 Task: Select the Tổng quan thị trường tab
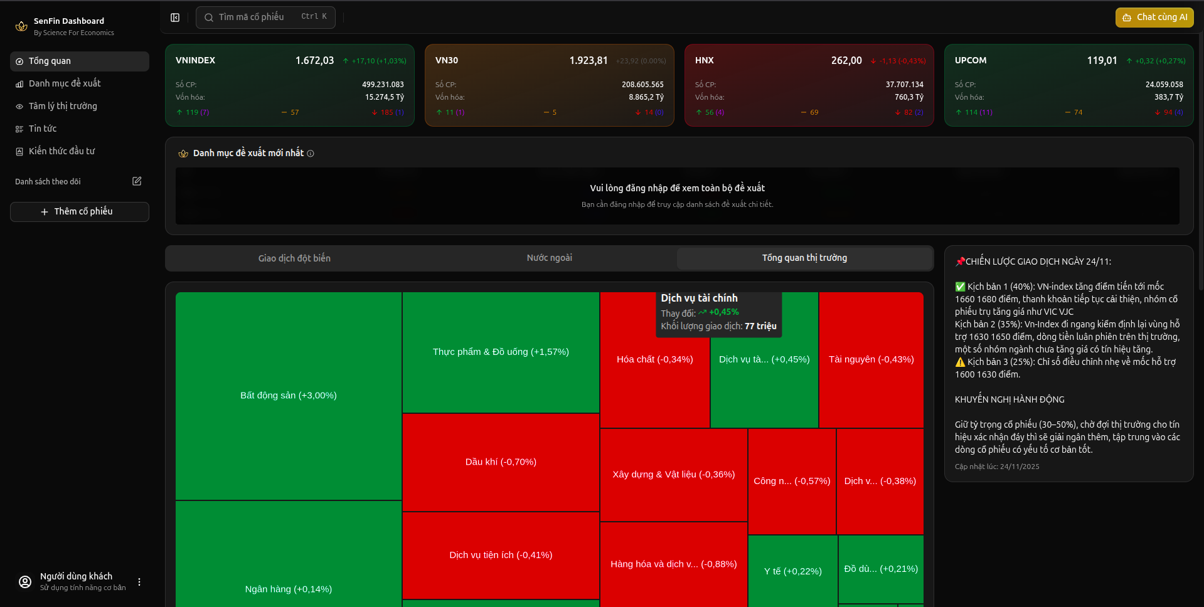point(804,258)
